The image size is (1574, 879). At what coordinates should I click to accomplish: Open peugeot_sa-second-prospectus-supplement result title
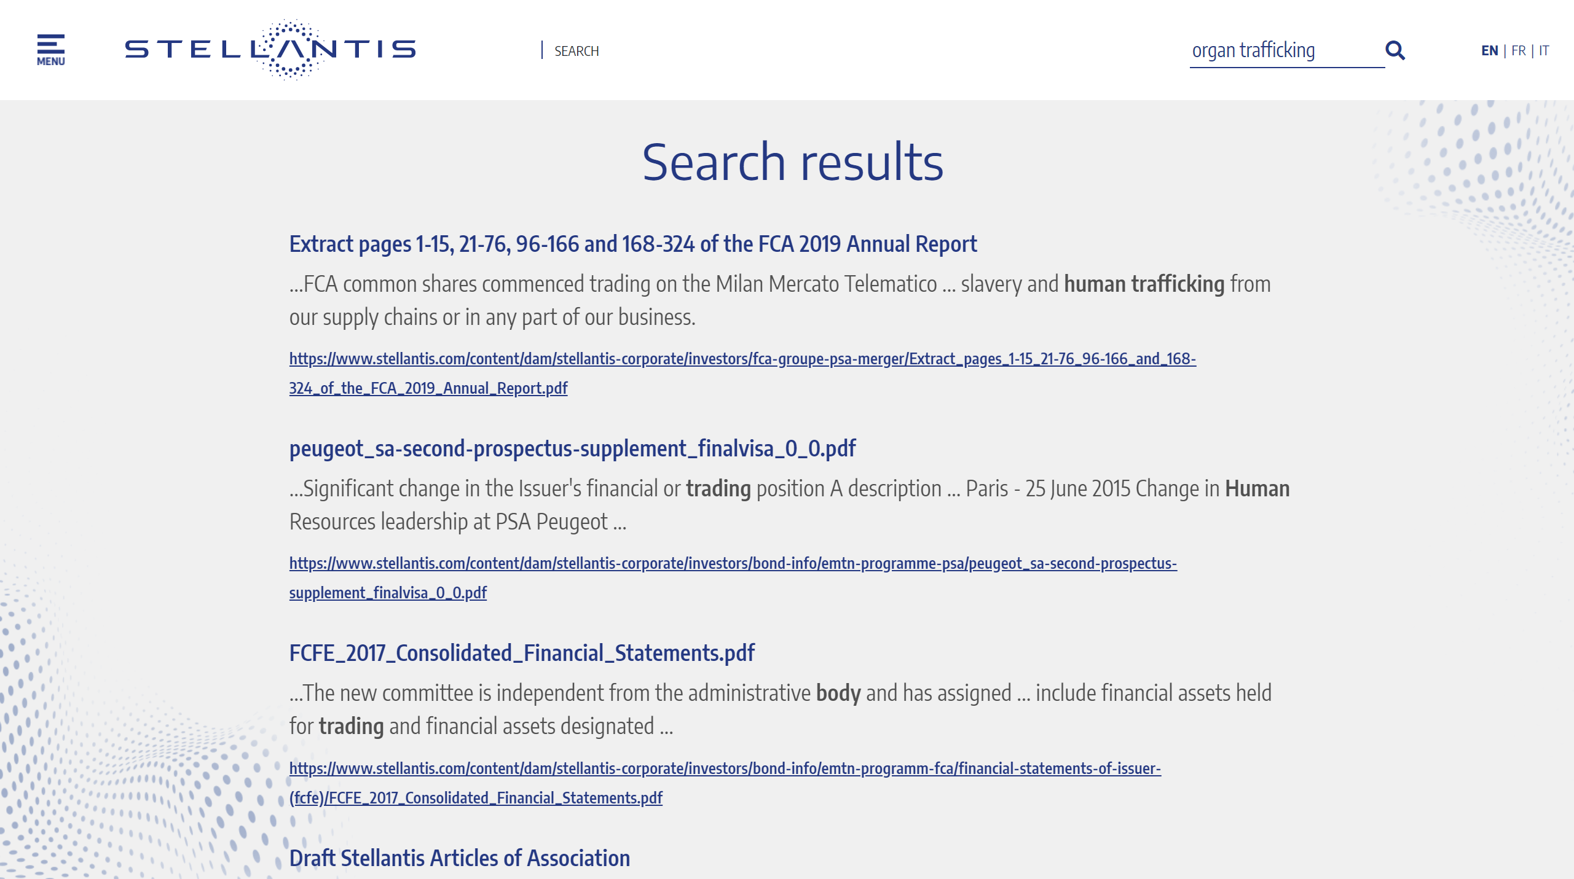tap(572, 448)
